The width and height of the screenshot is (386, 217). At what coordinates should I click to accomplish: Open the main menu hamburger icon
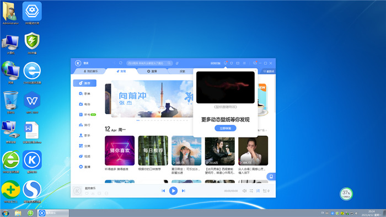[244, 63]
